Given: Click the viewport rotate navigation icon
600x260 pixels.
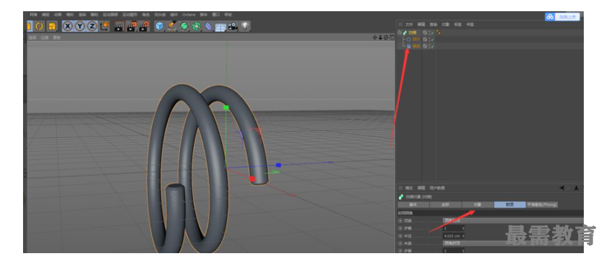Looking at the screenshot, I should coord(386,37).
